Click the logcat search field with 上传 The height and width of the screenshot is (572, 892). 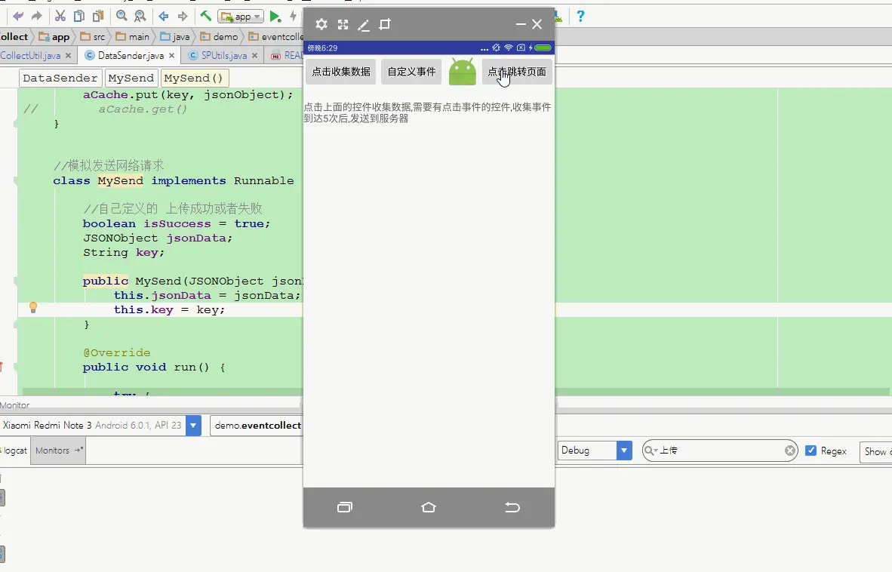(720, 451)
